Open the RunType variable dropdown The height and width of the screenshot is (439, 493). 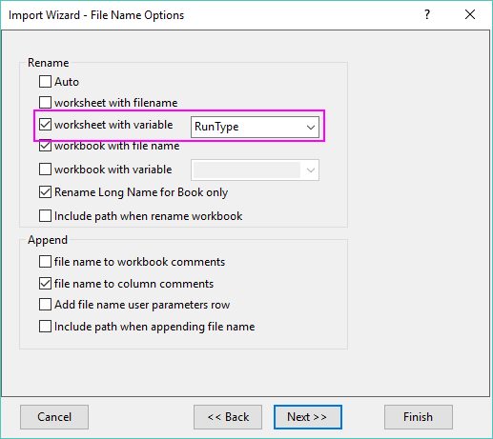(x=255, y=127)
